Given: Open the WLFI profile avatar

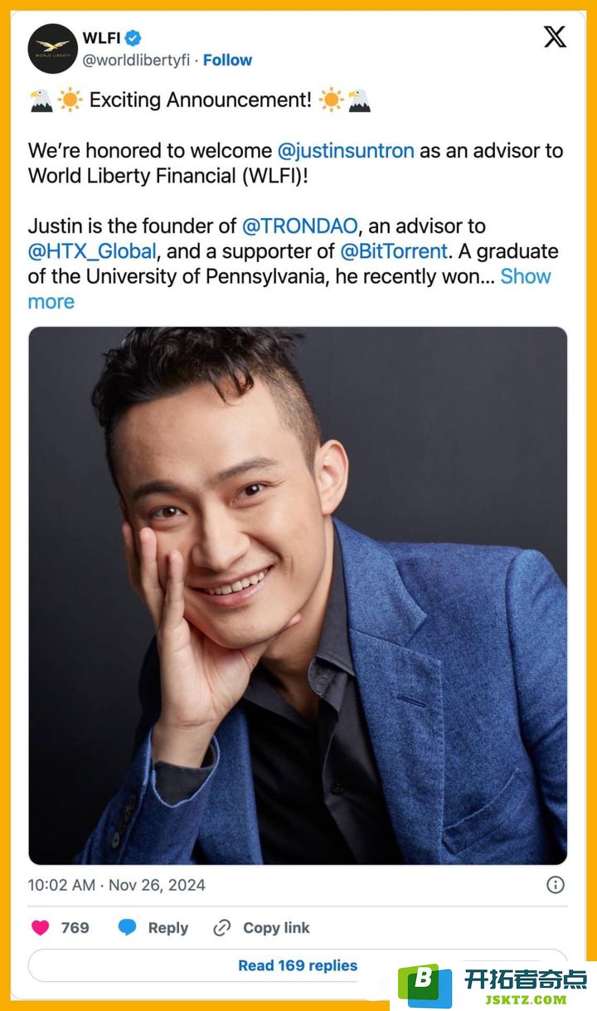Looking at the screenshot, I should (x=53, y=48).
